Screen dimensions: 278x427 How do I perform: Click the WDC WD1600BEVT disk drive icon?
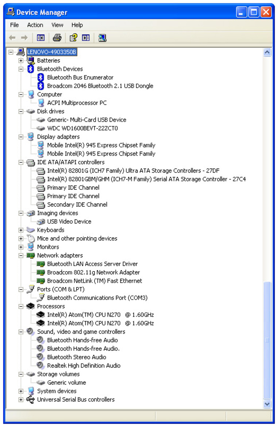pos(40,128)
